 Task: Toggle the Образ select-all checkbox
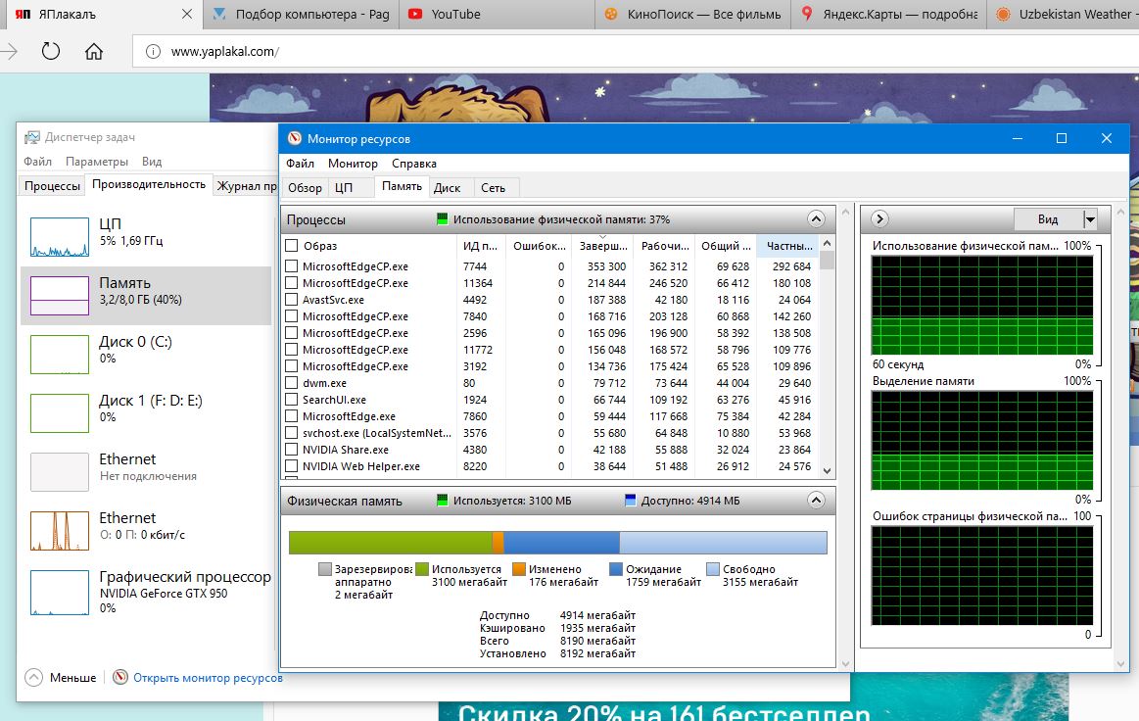[x=291, y=246]
